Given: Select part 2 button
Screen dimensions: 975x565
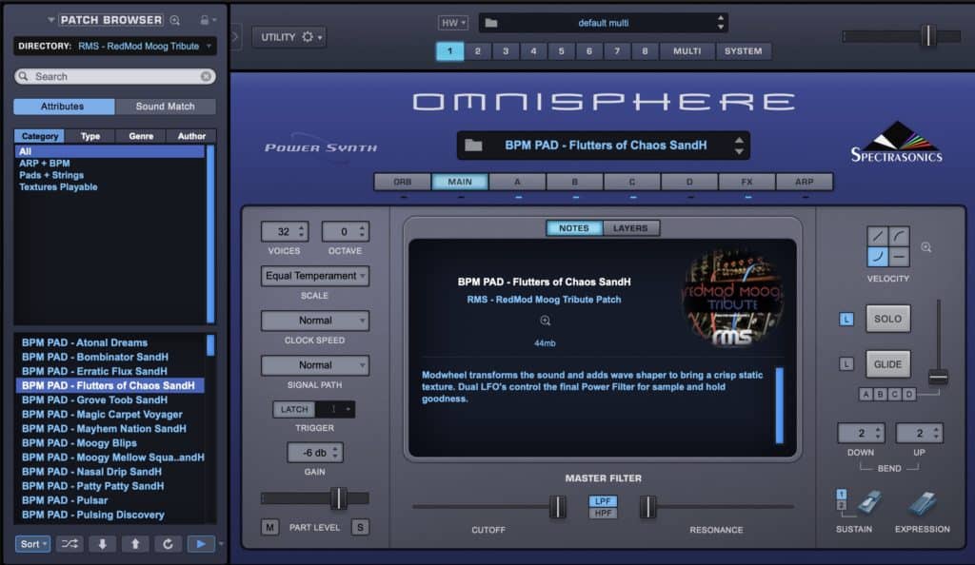Looking at the screenshot, I should [478, 51].
